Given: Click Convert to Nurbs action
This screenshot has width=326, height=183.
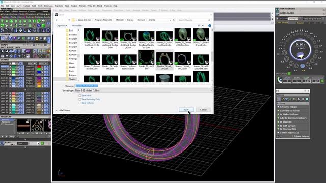Looking at the screenshot, I should [290, 111].
